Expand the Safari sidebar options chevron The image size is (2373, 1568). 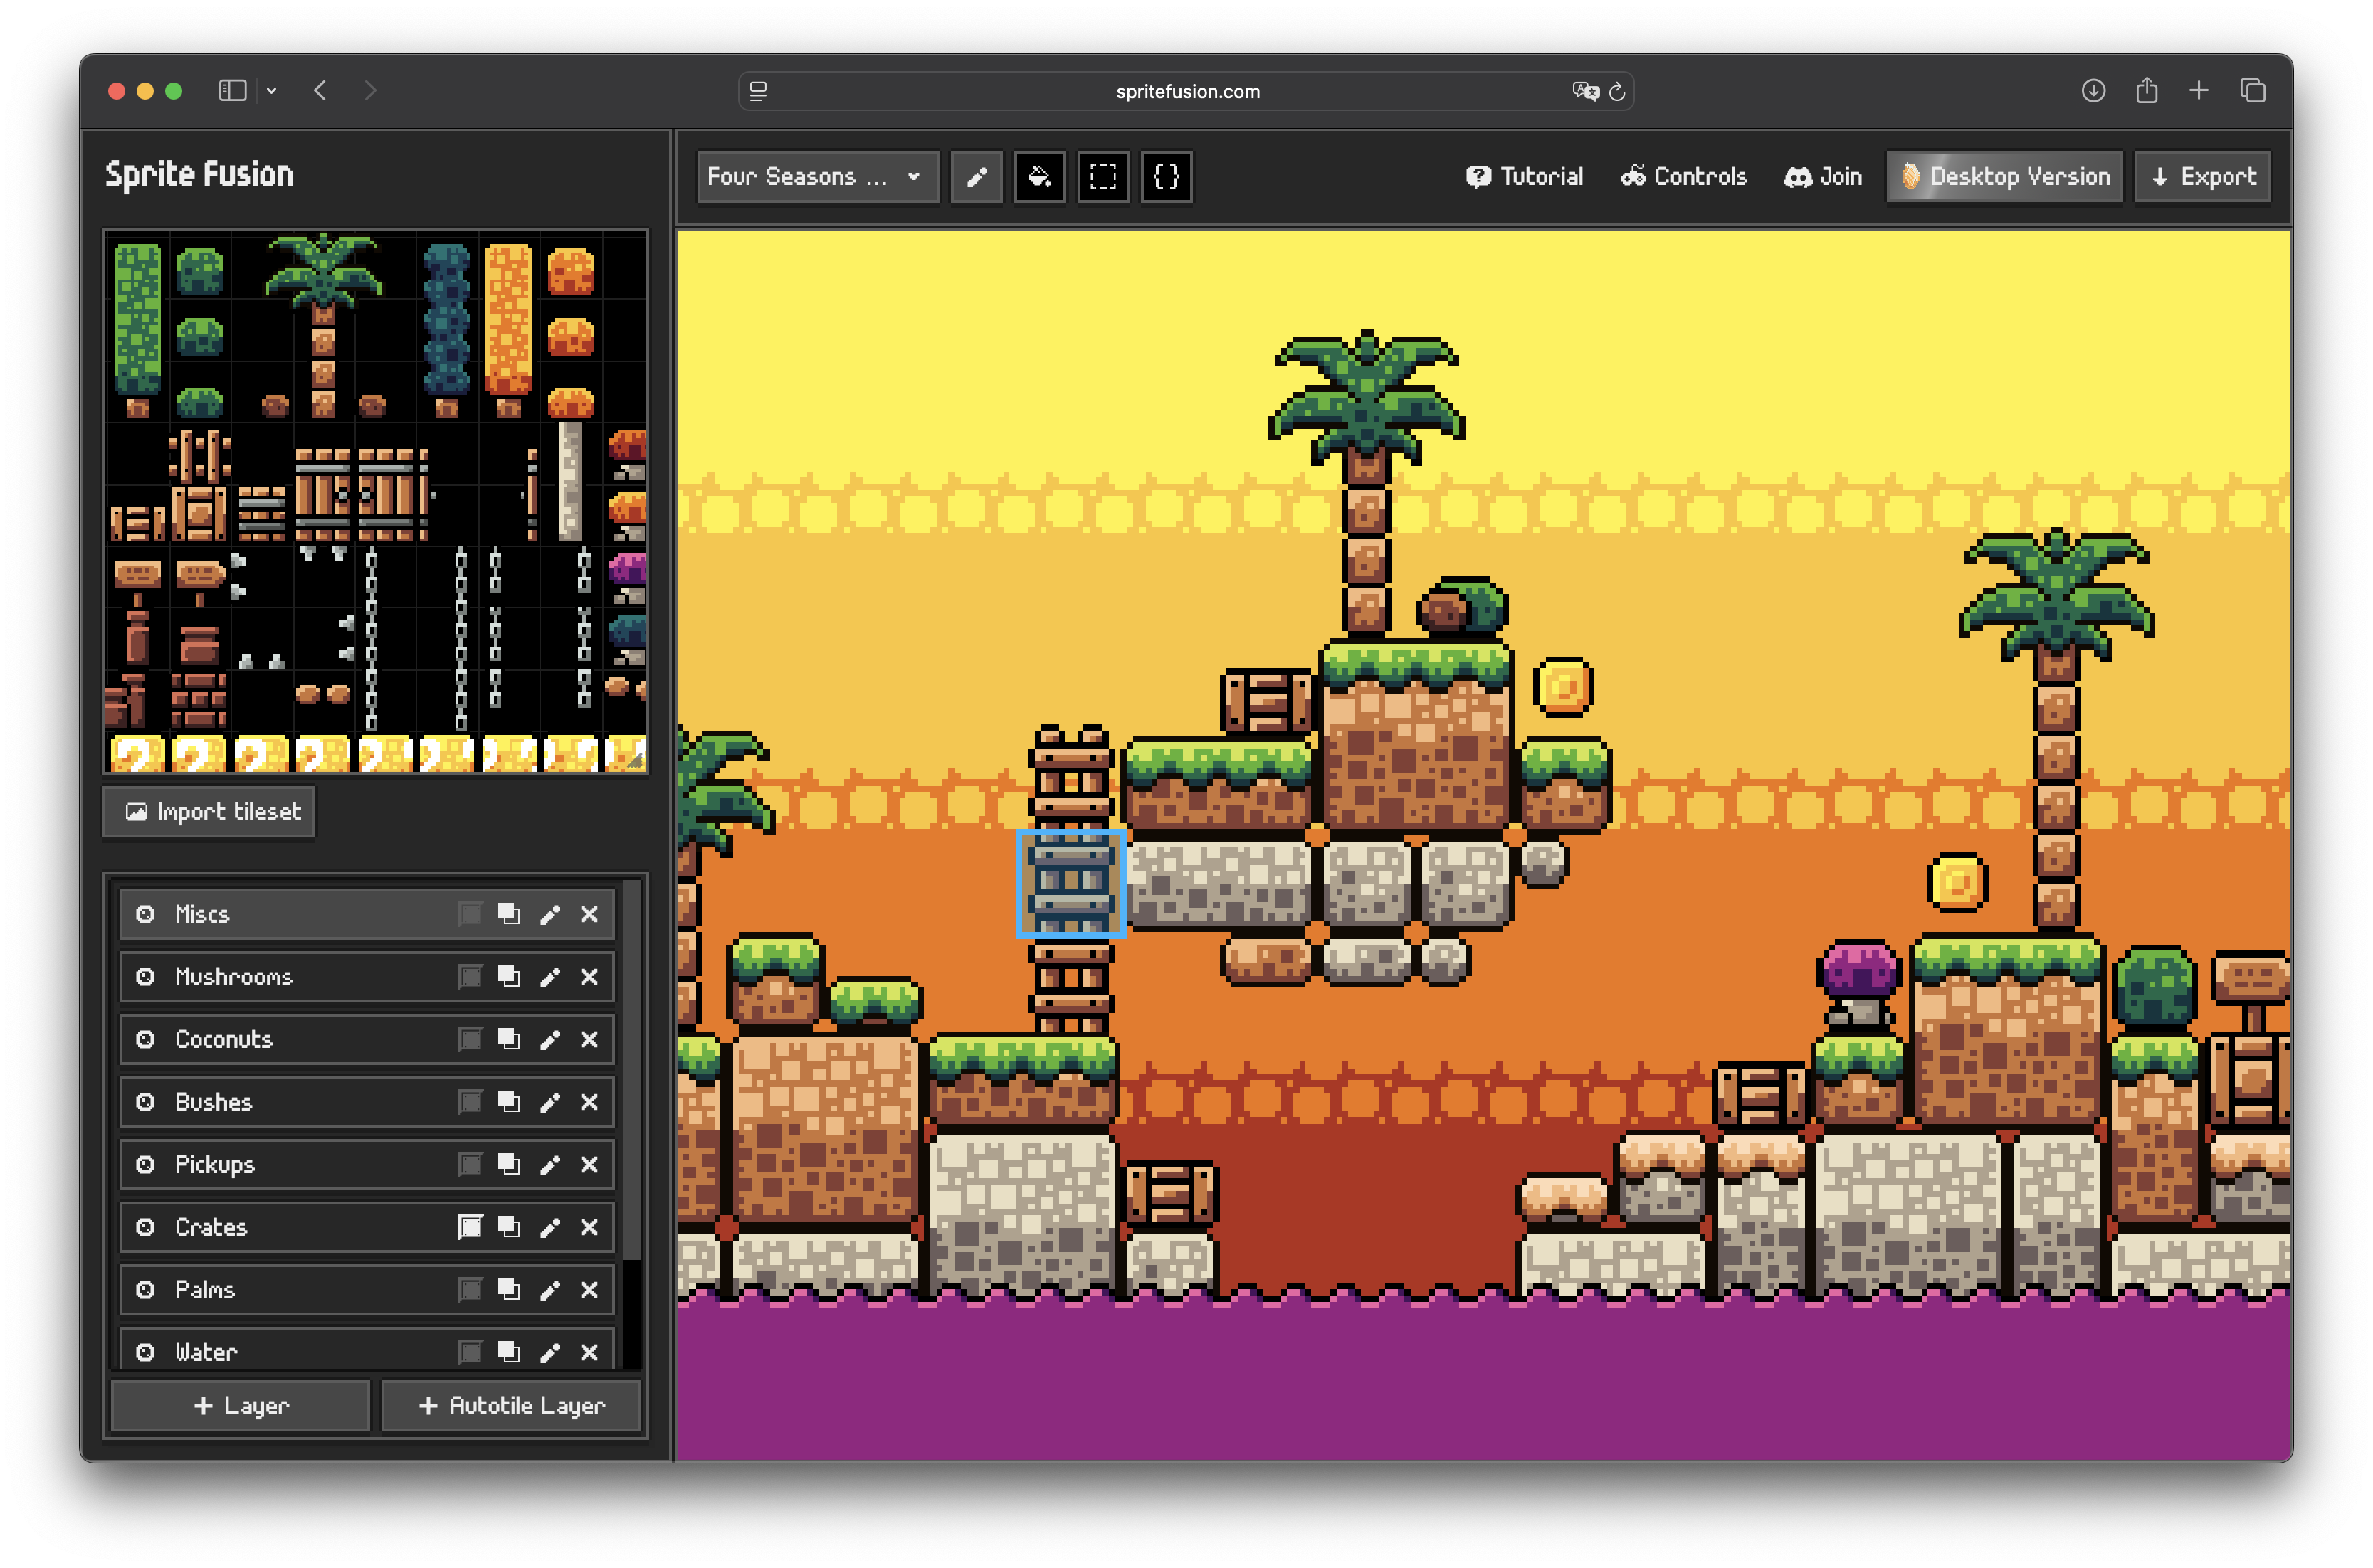(x=271, y=91)
